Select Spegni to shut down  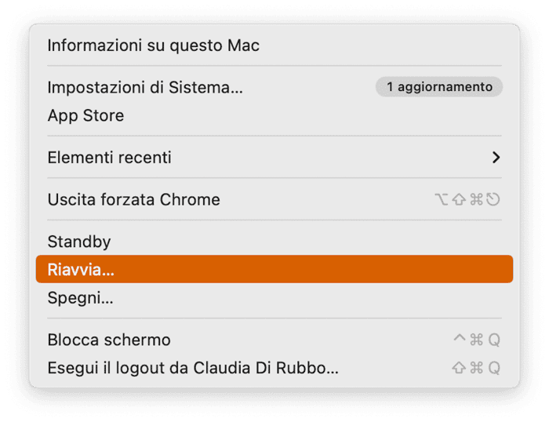click(x=274, y=298)
